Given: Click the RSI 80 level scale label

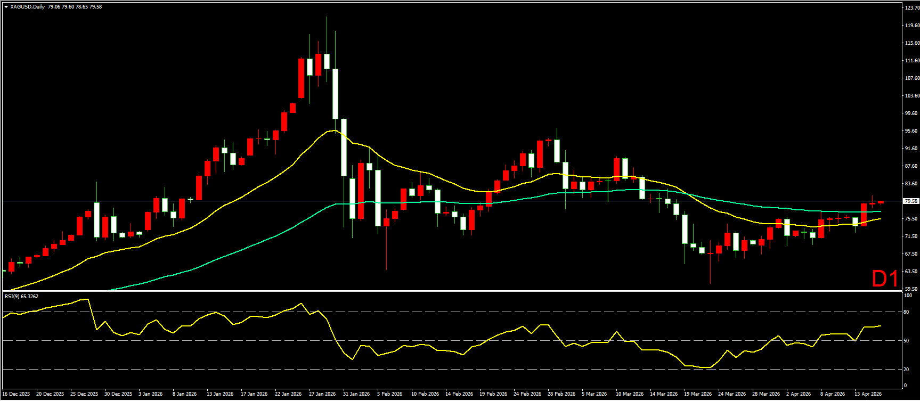Looking at the screenshot, I should click(907, 312).
